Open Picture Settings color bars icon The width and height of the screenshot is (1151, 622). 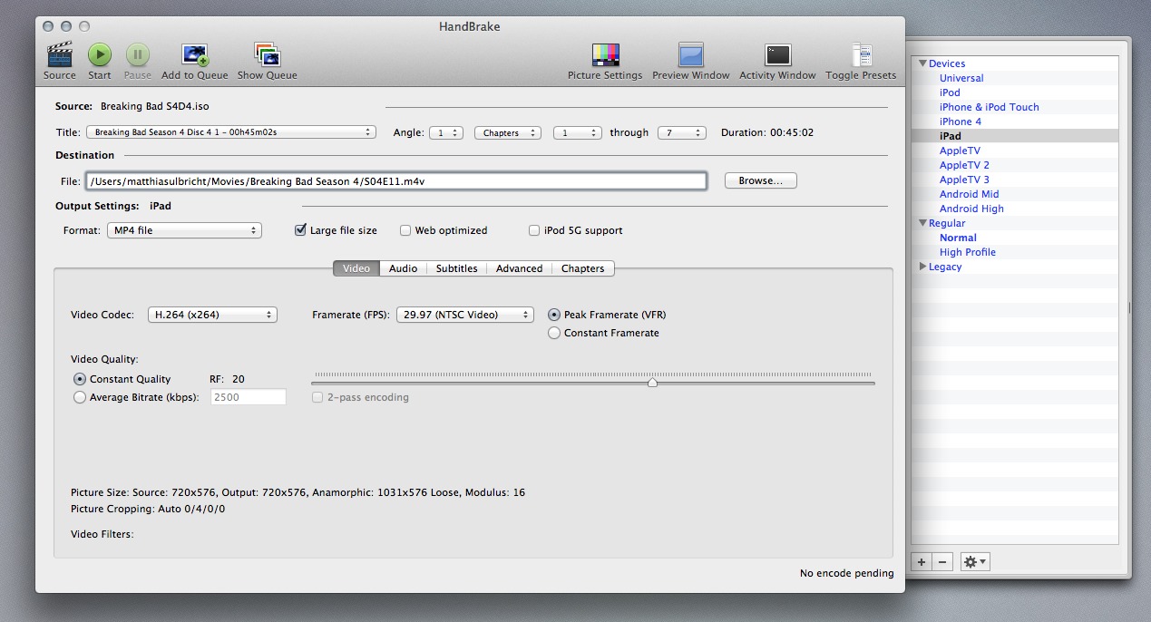605,55
